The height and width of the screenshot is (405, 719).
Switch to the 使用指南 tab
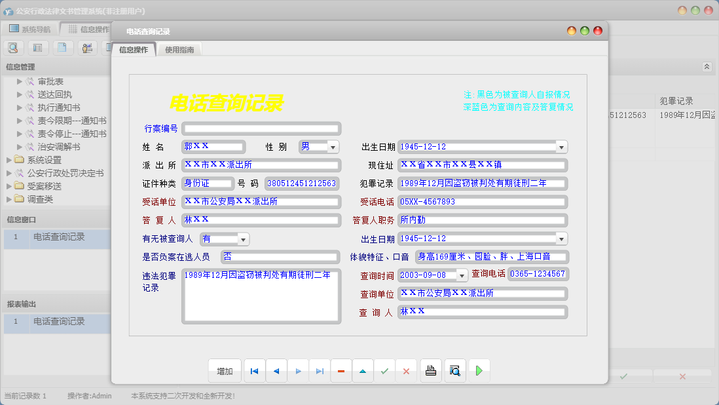pos(179,49)
